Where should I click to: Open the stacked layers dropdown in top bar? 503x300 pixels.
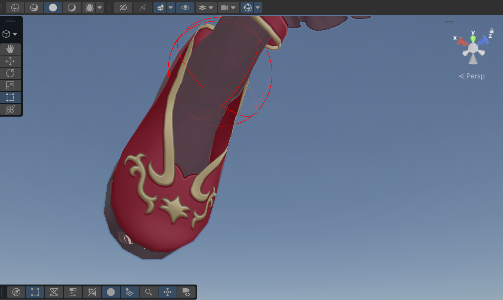[x=206, y=8]
